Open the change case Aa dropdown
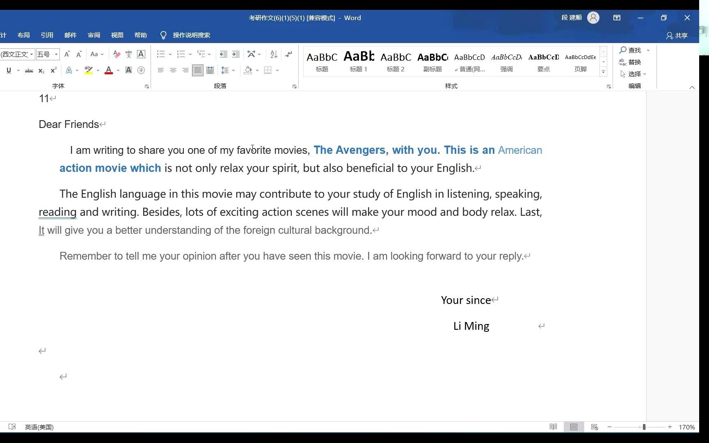This screenshot has width=709, height=443. pyautogui.click(x=97, y=54)
